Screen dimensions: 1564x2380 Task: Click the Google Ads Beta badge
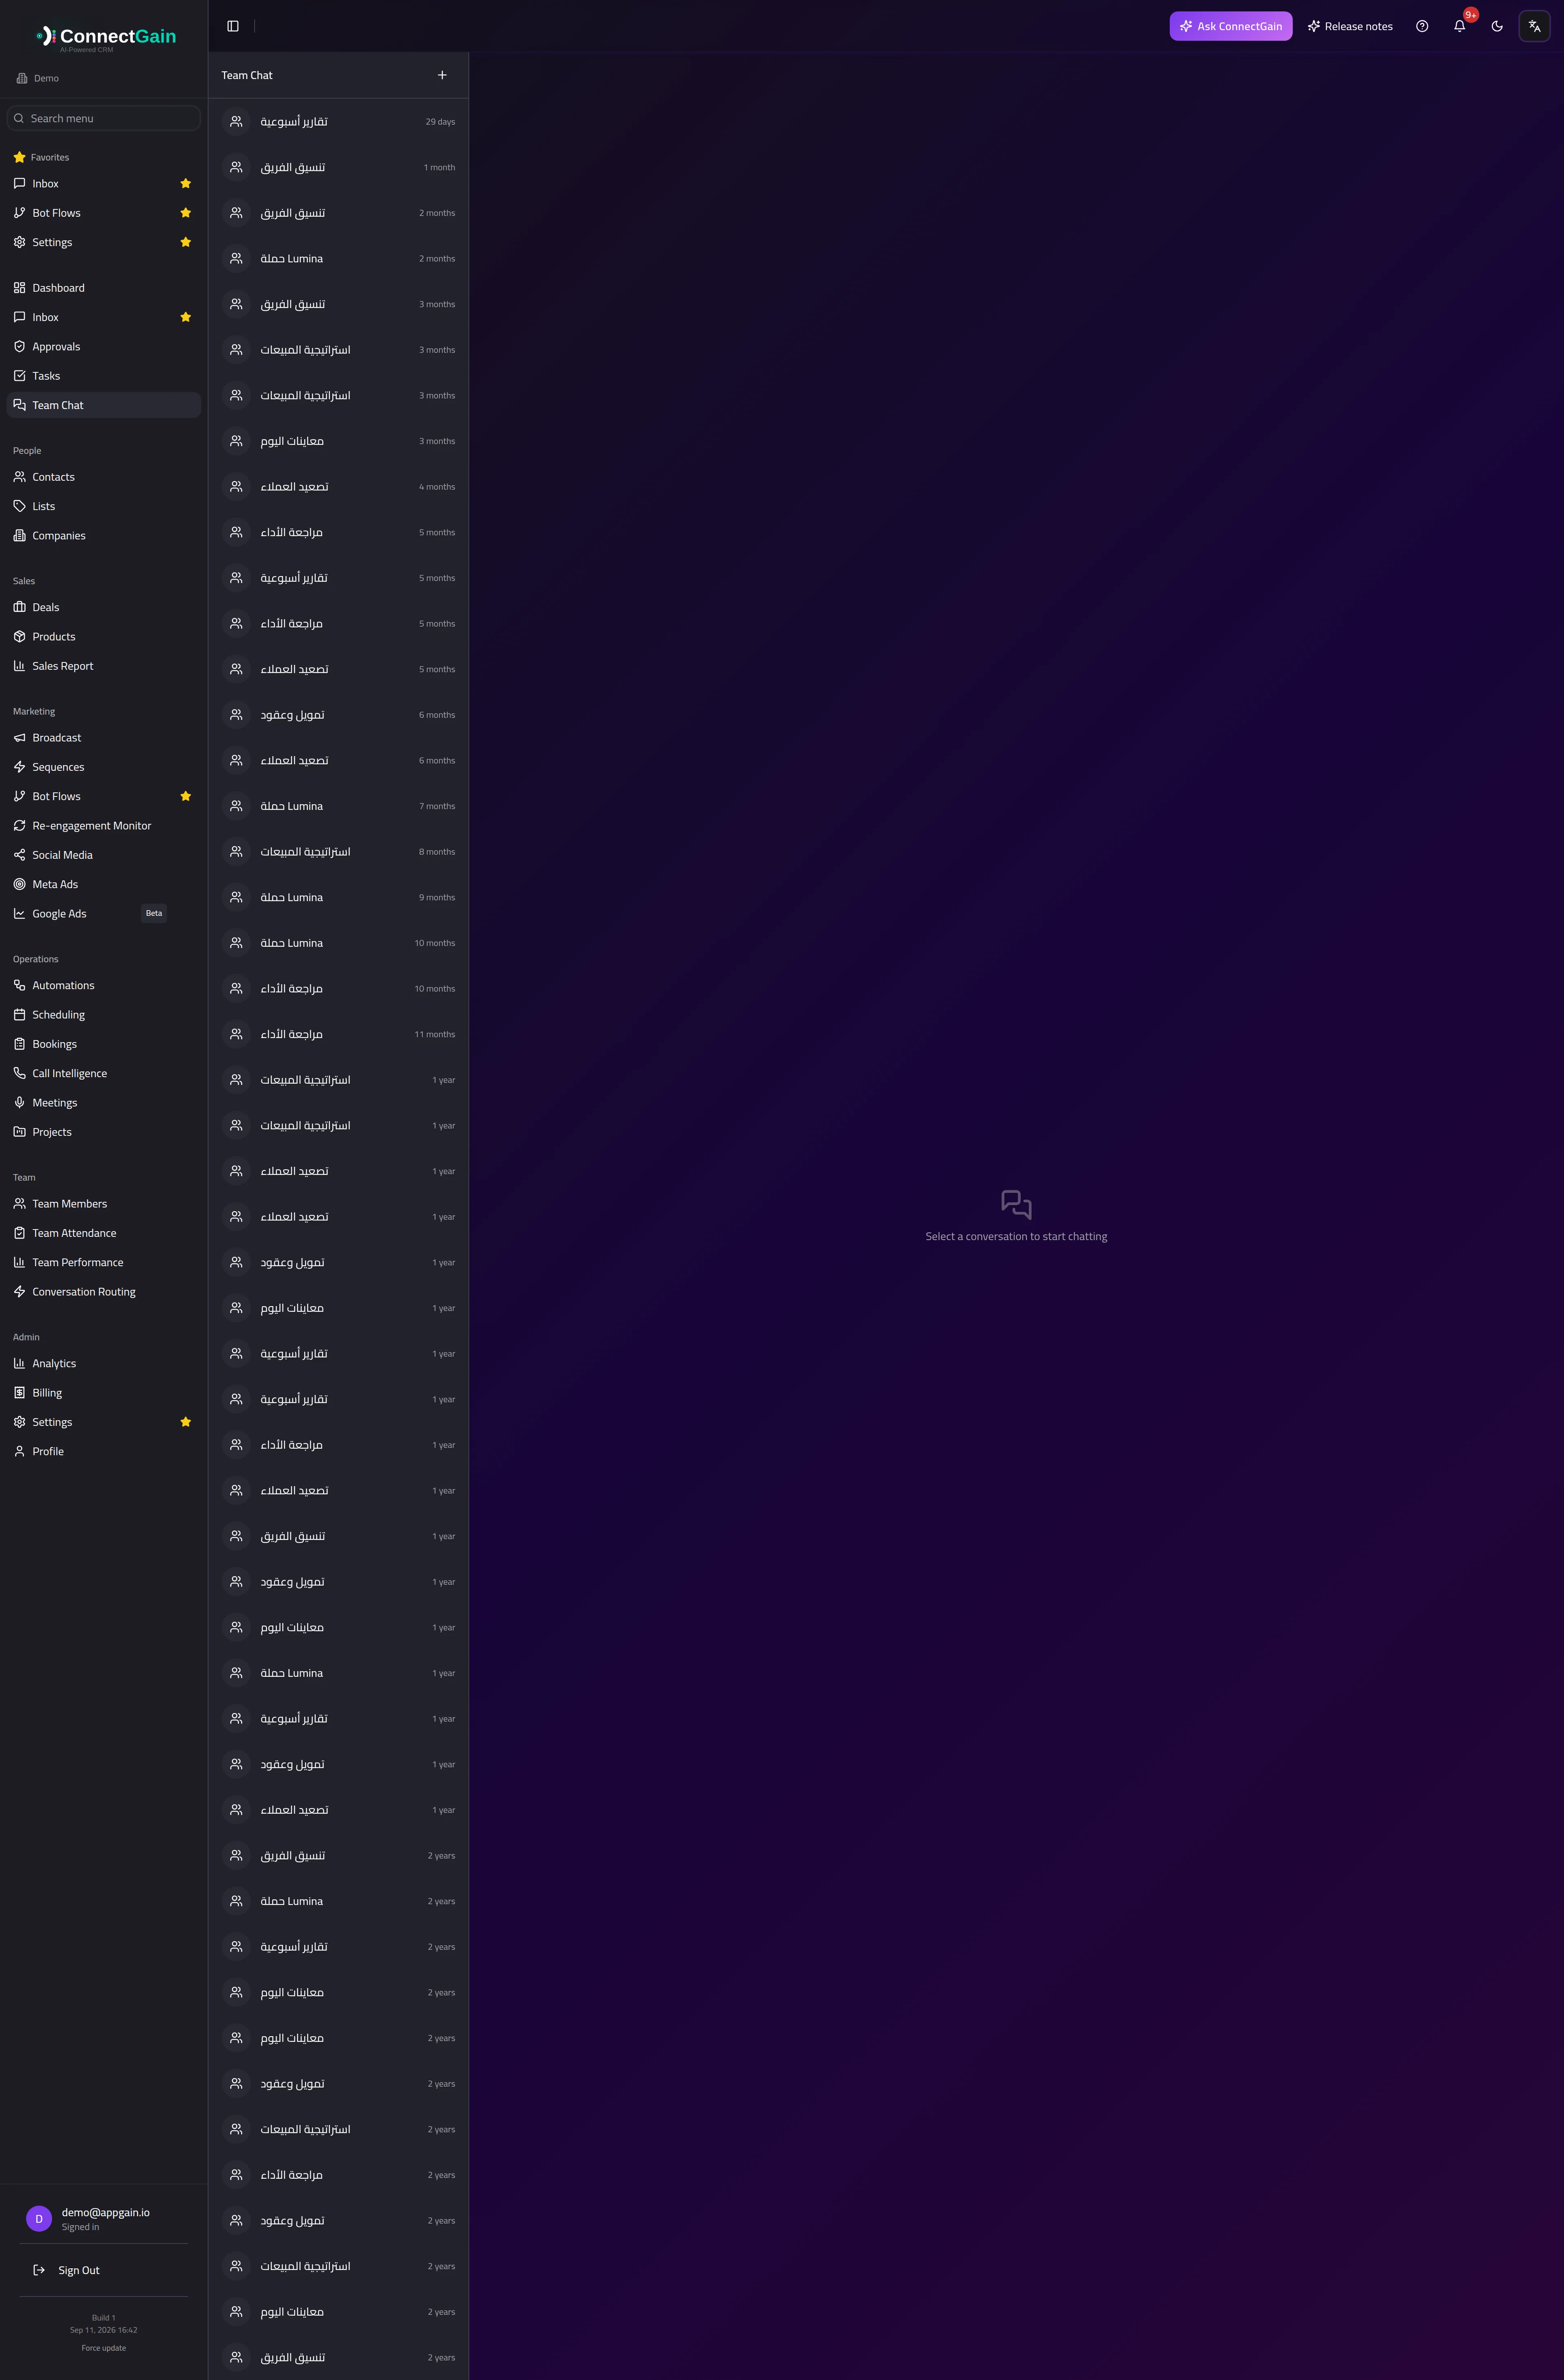[154, 913]
